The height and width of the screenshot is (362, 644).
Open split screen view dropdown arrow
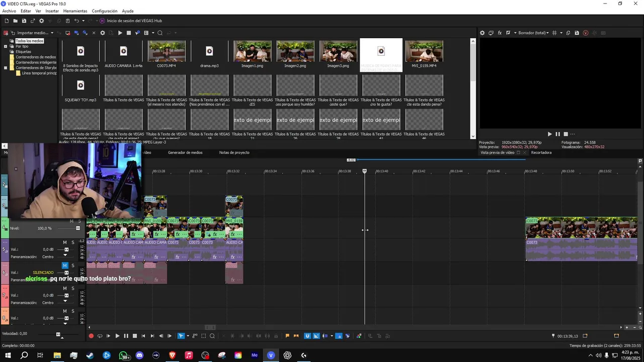click(515, 33)
